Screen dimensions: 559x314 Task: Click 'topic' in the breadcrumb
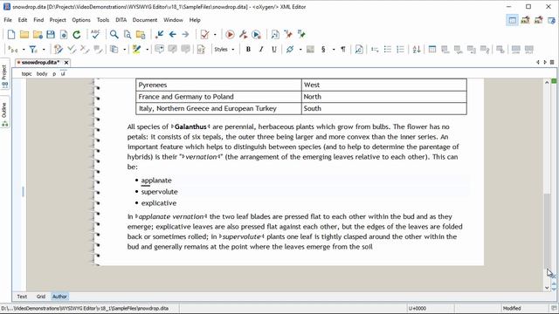[x=26, y=73]
